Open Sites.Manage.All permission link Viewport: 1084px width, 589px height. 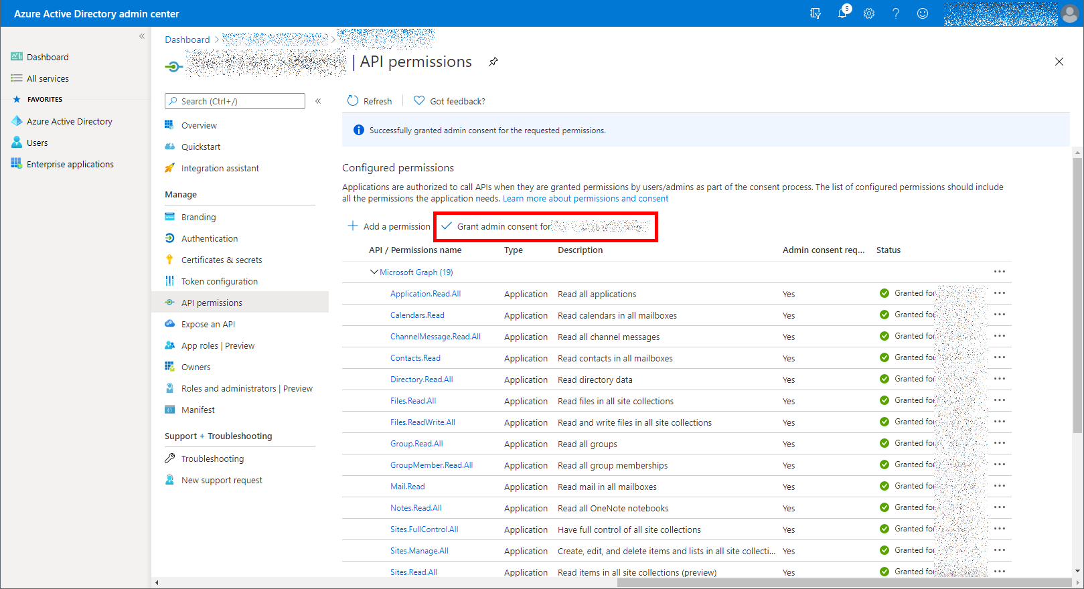[x=419, y=551]
